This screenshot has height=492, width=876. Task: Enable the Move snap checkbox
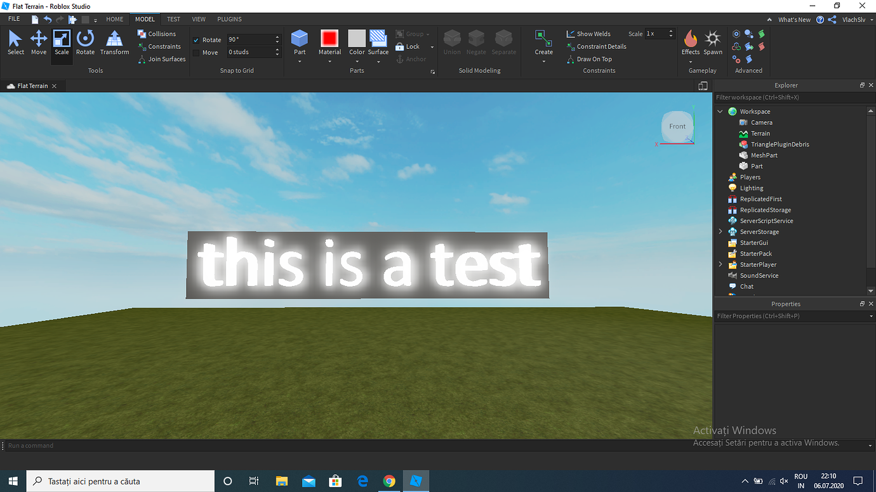coord(196,52)
